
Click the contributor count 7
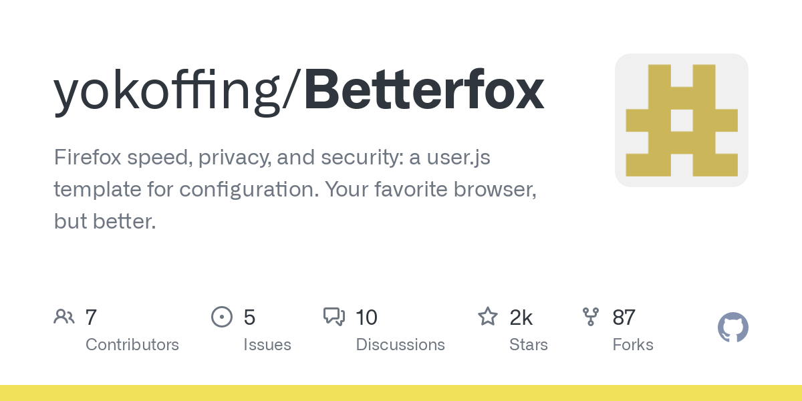click(91, 317)
